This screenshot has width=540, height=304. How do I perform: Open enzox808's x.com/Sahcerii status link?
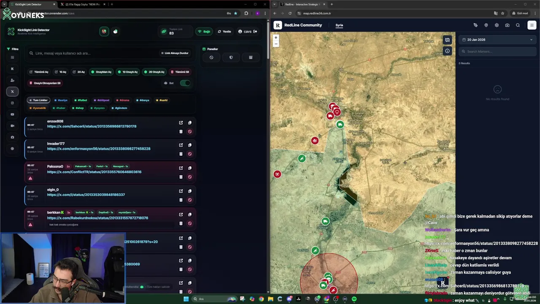click(92, 126)
